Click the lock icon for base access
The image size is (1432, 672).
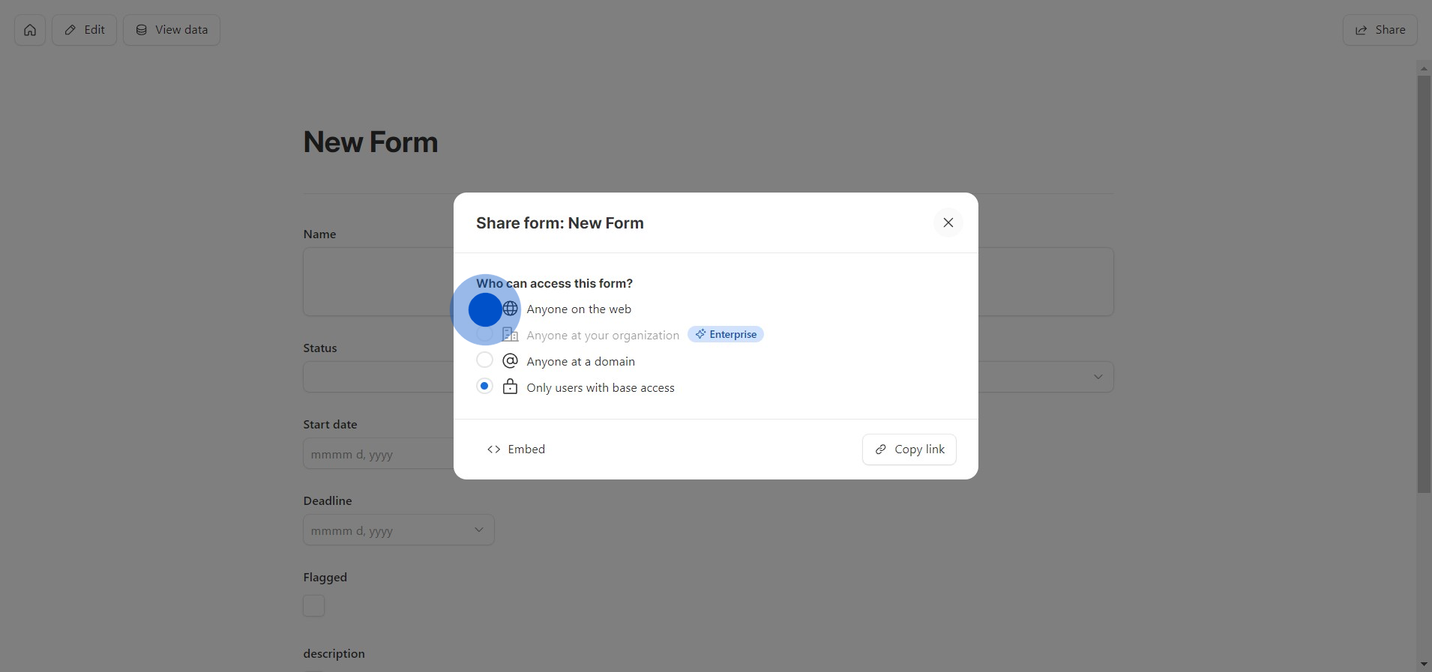pyautogui.click(x=511, y=387)
